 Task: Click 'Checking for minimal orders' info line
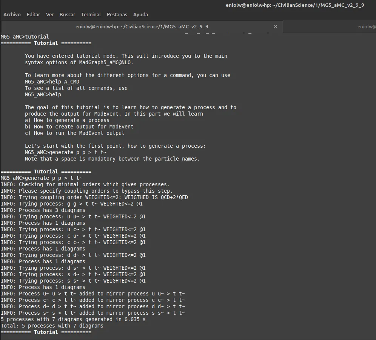(x=85, y=184)
